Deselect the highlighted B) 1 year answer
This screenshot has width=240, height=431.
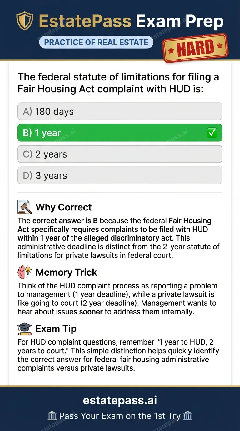(120, 132)
